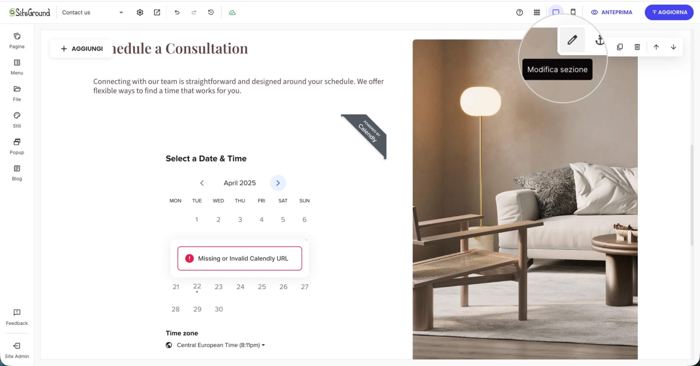Go to Site Admin

(17, 351)
